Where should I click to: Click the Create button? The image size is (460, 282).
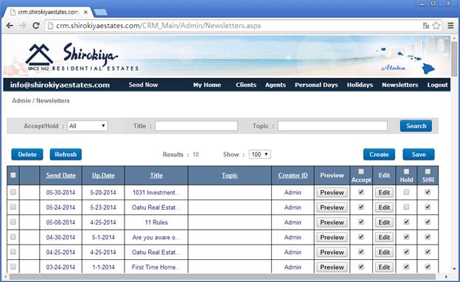click(x=379, y=155)
